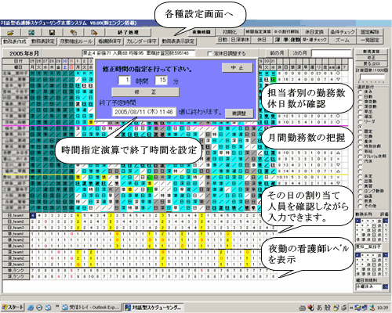Open the 勤務表設定 tab
The height and width of the screenshot is (313, 392).
(43, 41)
